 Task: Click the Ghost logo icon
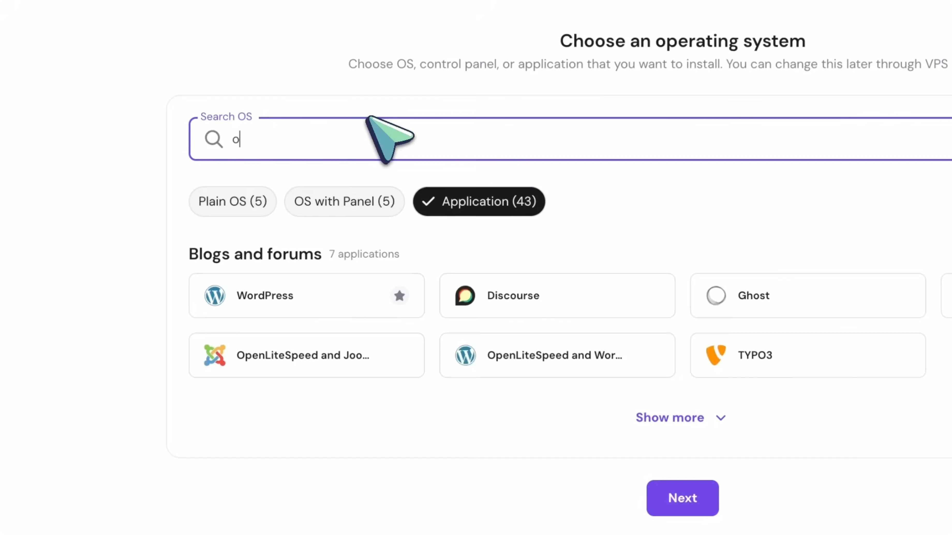click(x=716, y=295)
